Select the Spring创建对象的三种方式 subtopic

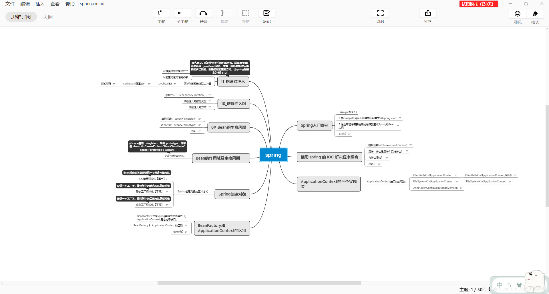[x=193, y=192]
